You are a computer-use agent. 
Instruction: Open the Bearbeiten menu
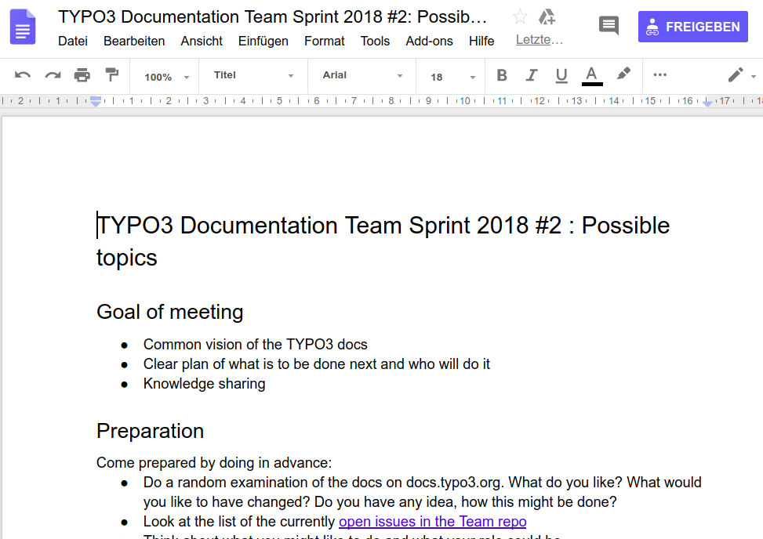pos(134,42)
